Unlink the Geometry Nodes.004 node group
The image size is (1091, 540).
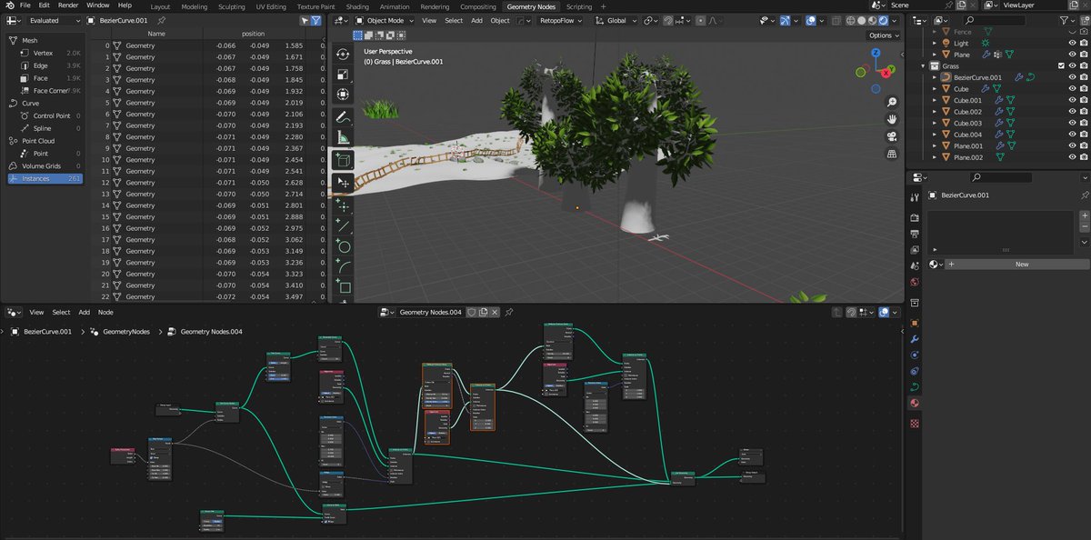coord(495,312)
